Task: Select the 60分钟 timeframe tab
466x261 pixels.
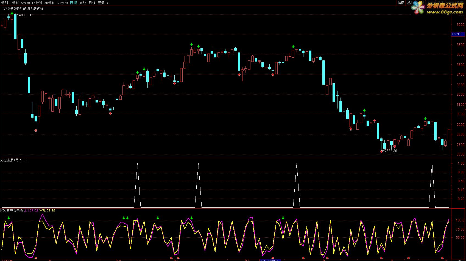Action: coord(62,3)
